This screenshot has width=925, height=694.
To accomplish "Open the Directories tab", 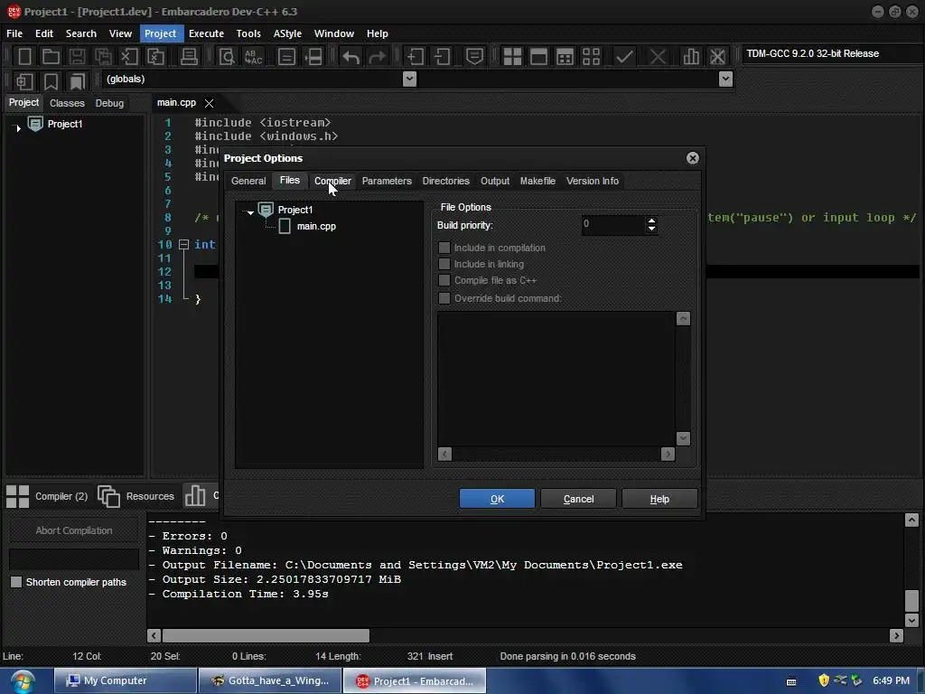I will 446,181.
